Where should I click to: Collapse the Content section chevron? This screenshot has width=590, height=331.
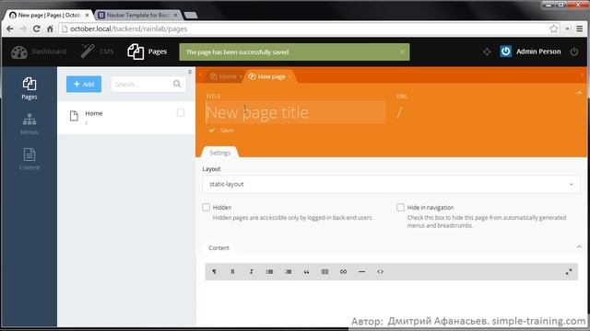(579, 247)
